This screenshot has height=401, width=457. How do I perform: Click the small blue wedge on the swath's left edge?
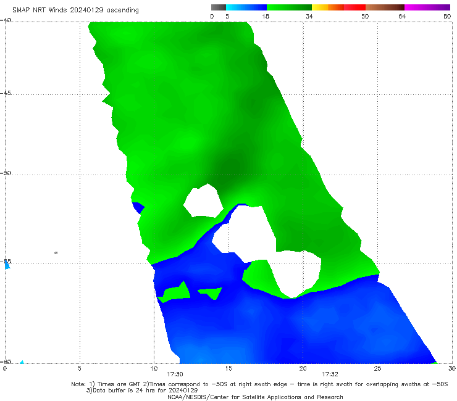tap(138, 208)
